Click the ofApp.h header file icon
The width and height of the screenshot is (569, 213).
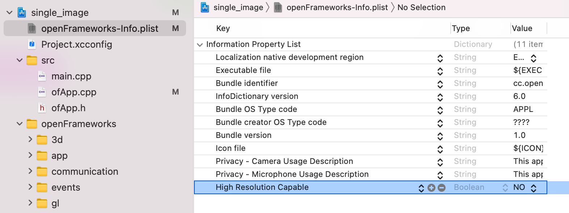[42, 108]
